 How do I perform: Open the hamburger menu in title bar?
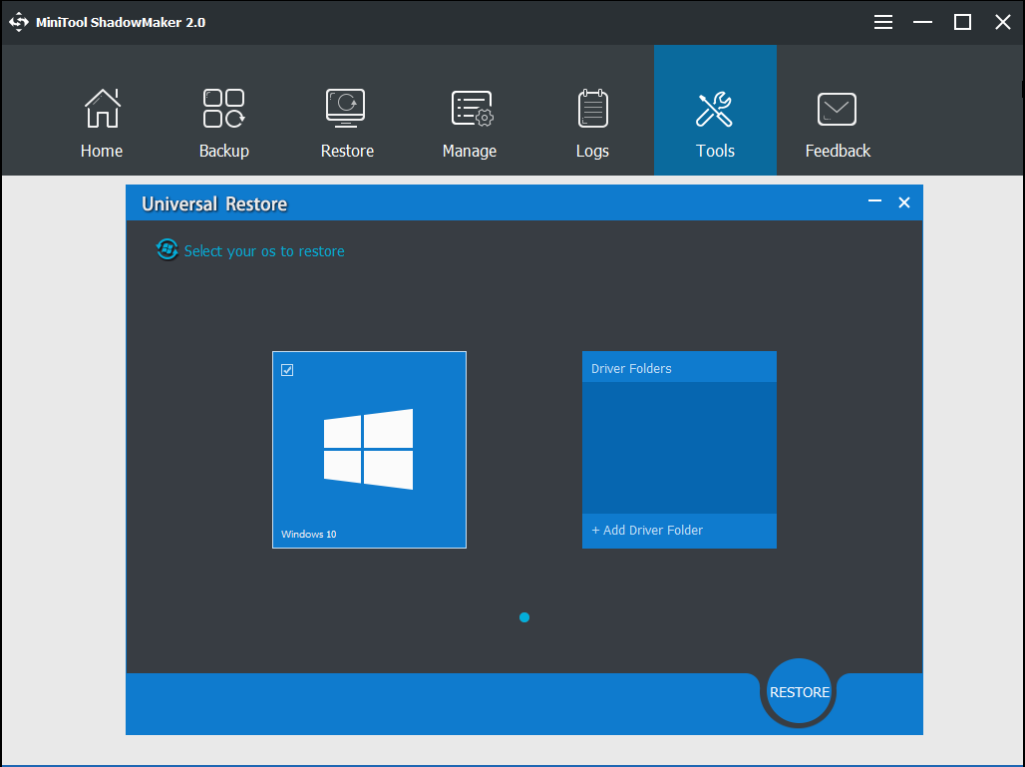pos(883,22)
